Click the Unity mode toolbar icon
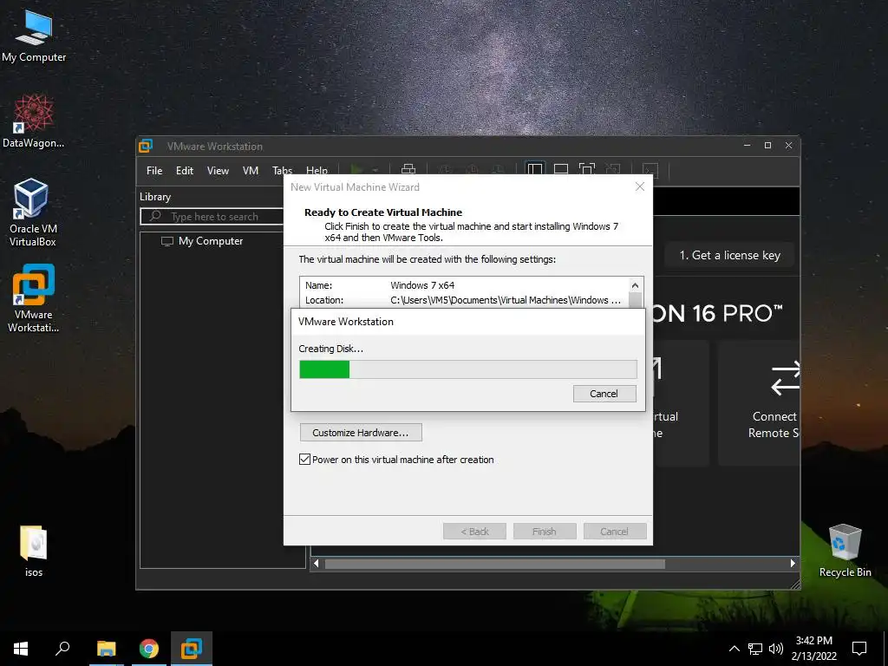Image resolution: width=888 pixels, height=666 pixels. (613, 169)
